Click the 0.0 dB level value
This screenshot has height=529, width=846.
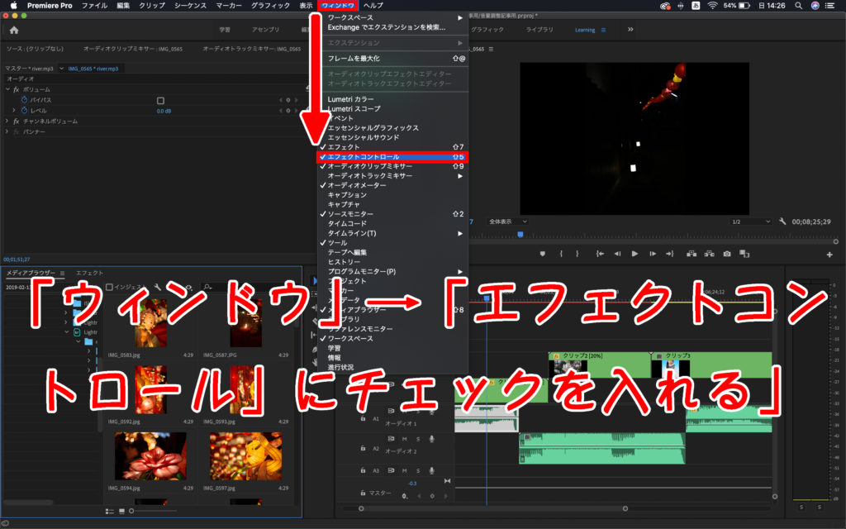(x=164, y=112)
